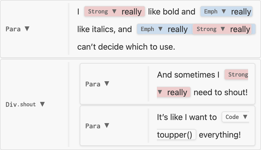
Task: Click the text "can't decide which to use."
Action: pos(126,47)
